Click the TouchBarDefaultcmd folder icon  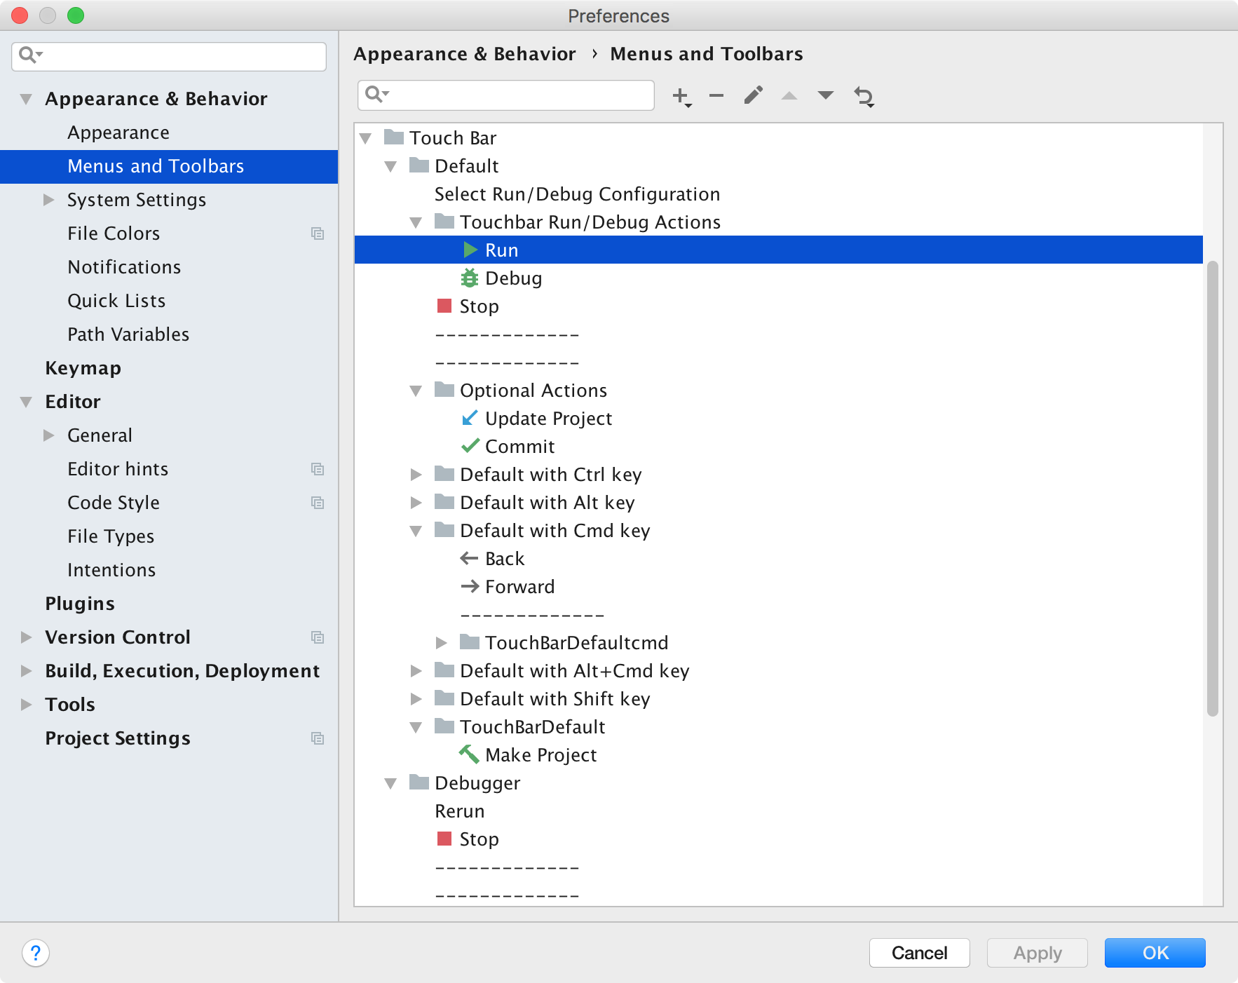point(470,642)
